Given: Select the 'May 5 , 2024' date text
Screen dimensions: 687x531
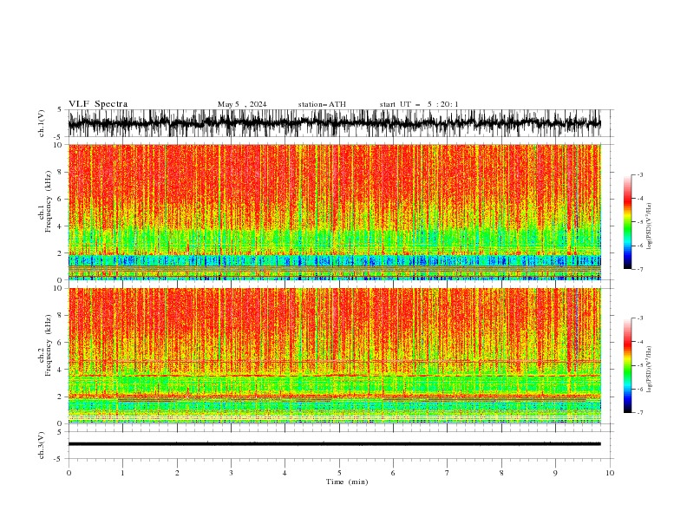Looking at the screenshot, I should tap(242, 104).
